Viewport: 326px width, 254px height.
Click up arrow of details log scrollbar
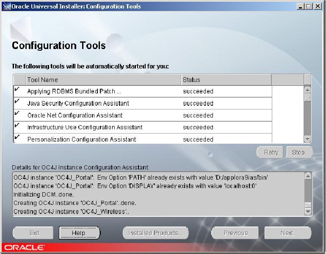tap(308, 176)
